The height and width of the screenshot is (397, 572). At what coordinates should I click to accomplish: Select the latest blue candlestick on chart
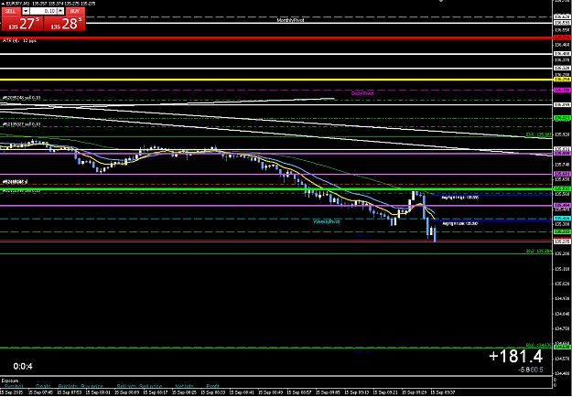[435, 234]
